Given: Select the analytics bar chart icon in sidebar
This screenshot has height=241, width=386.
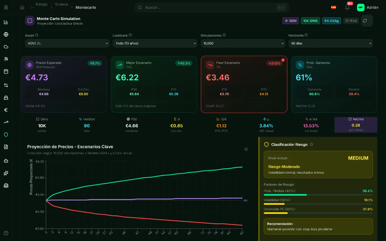Looking at the screenshot, I should (x=6, y=22).
